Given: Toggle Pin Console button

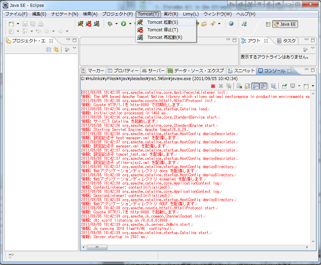Looking at the screenshot, I should pyautogui.click(x=284, y=86).
